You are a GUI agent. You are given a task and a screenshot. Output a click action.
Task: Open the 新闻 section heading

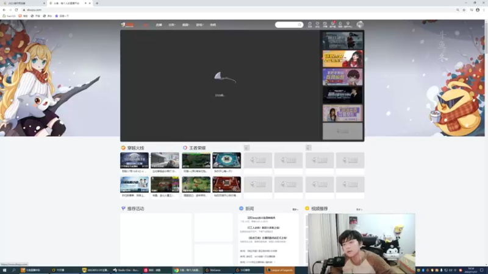point(249,208)
